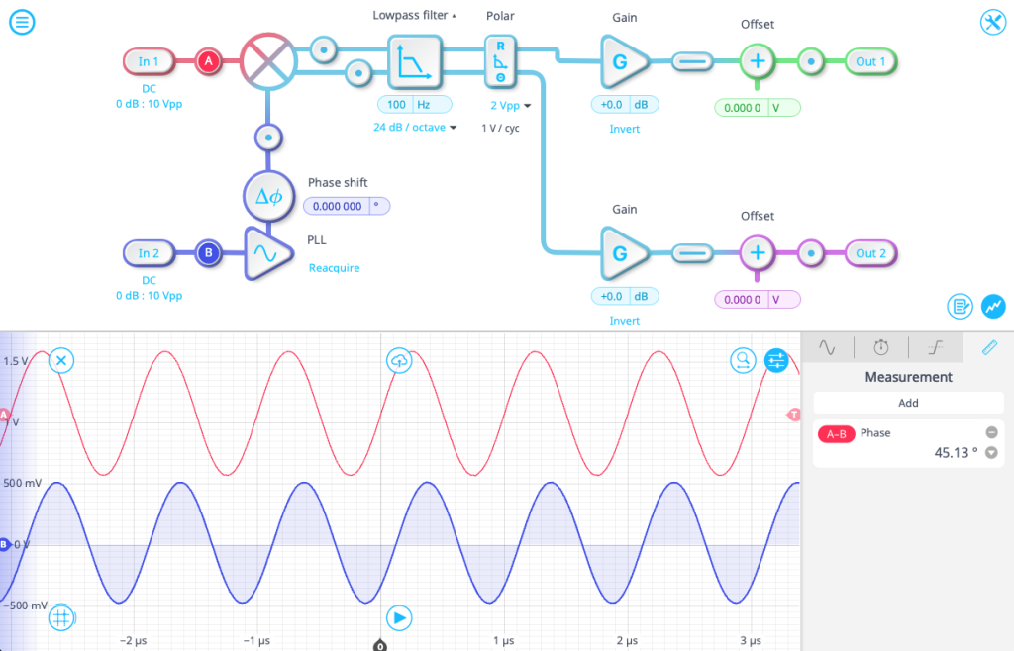Click the upper Gain amplifier icon

[624, 62]
